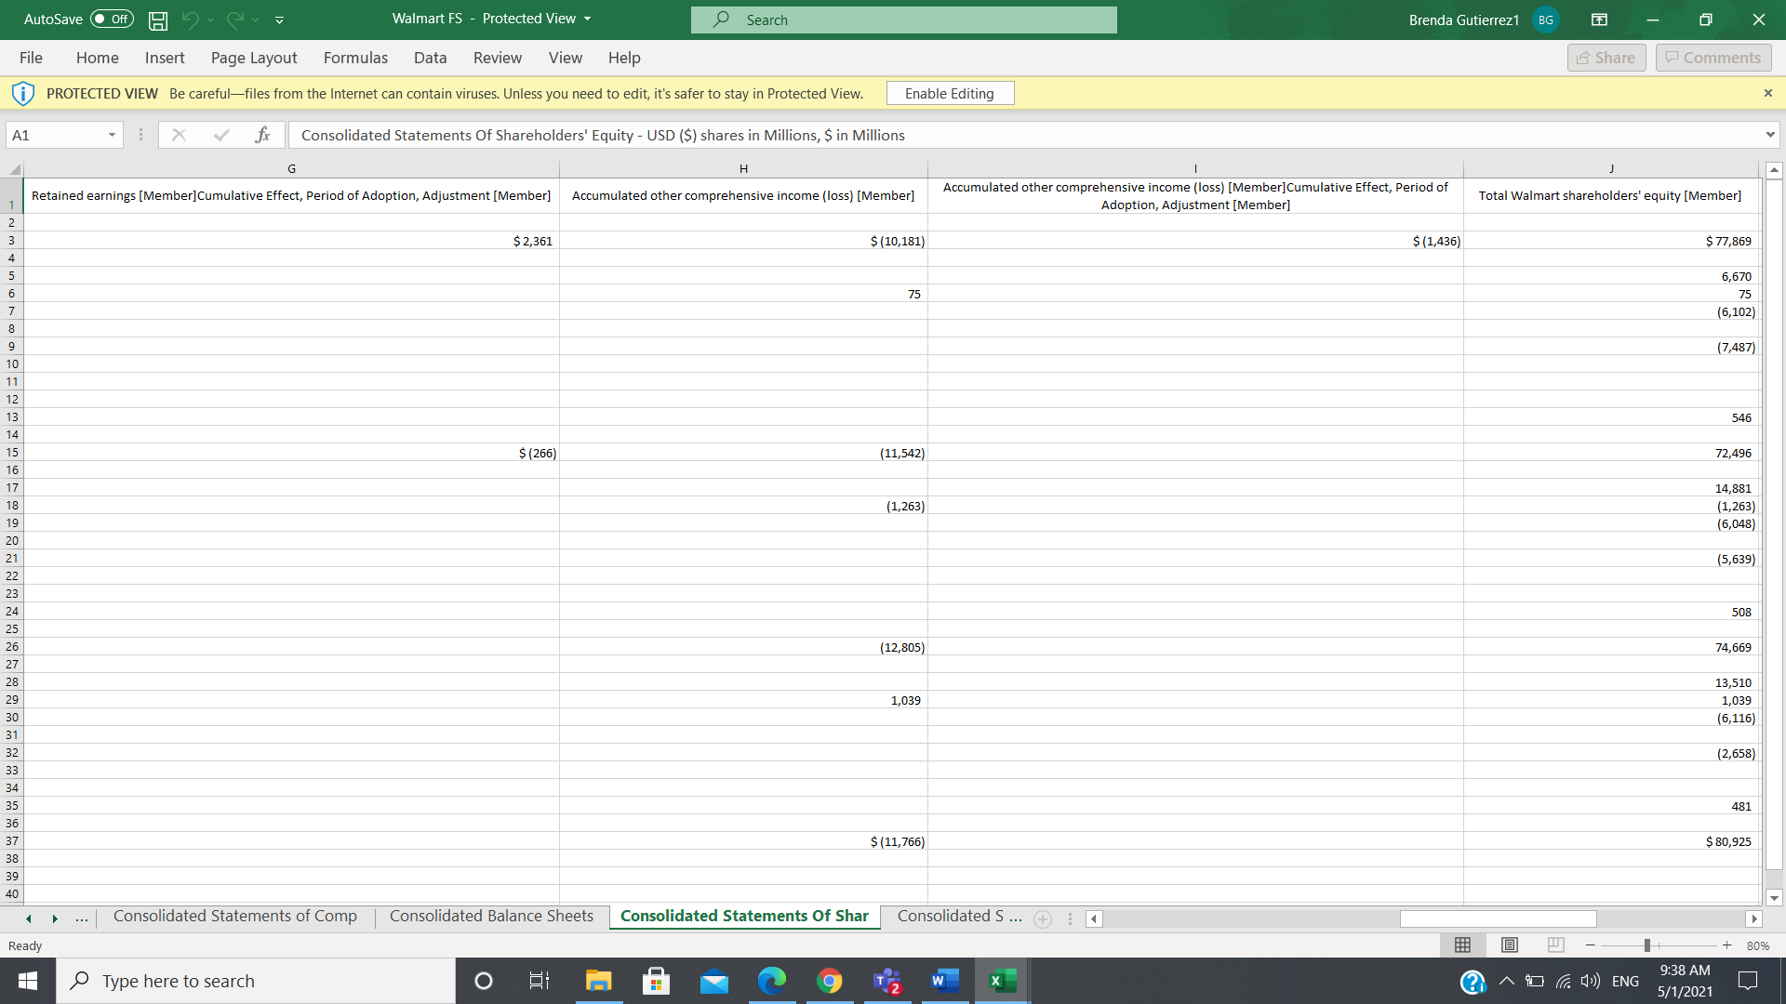Click the Cancel icon beside formula bar
The image size is (1786, 1004).
click(179, 135)
